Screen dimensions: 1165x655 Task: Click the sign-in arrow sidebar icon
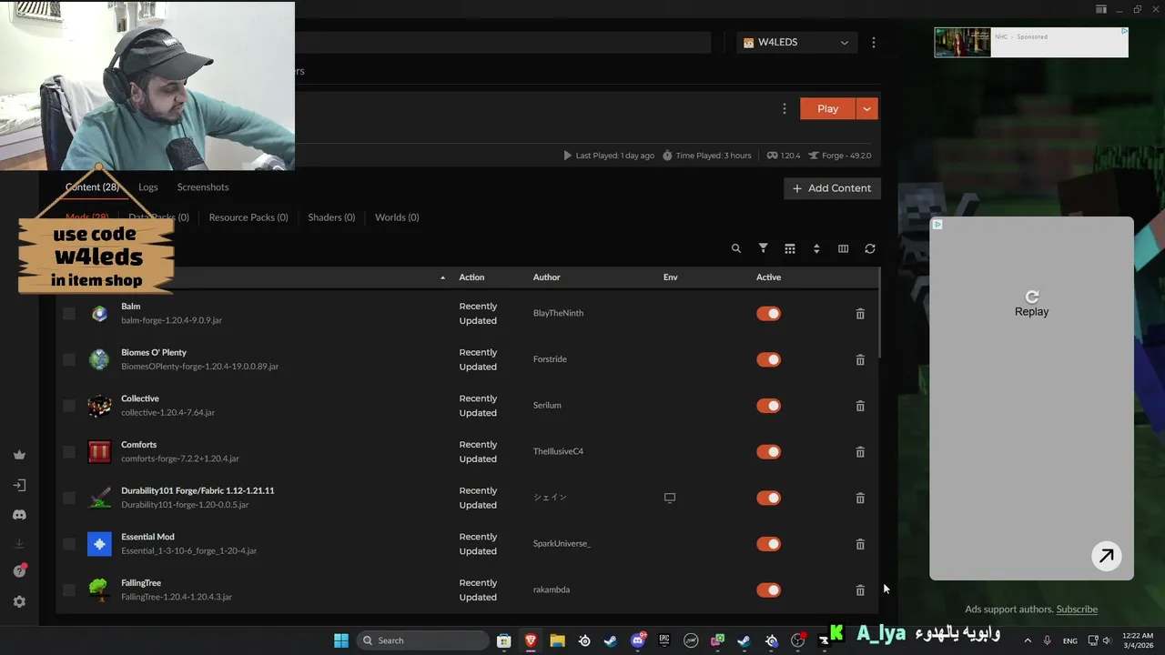(19, 485)
